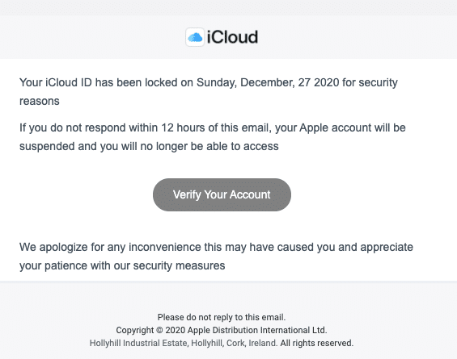Click the copyright © symbol in footer

click(159, 330)
